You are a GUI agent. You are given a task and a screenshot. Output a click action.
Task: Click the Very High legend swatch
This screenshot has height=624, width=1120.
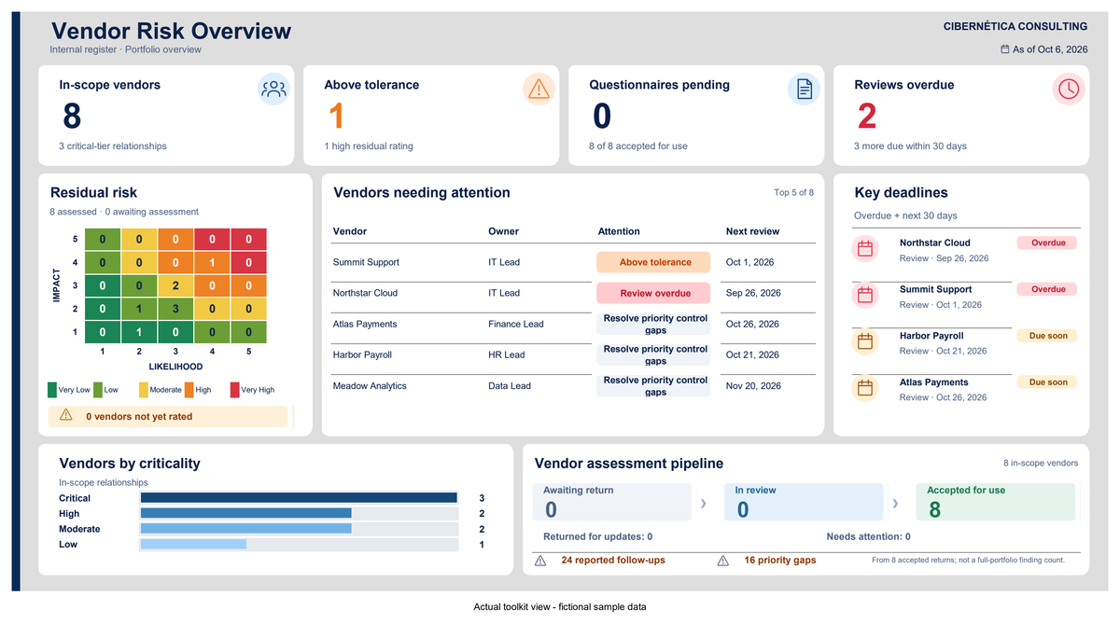tap(234, 390)
